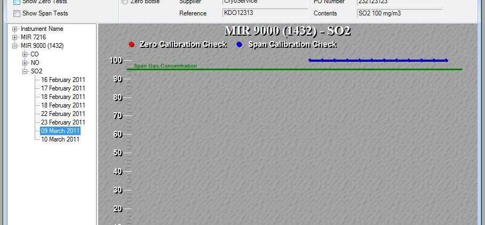The height and width of the screenshot is (225, 485).
Task: Click the Reference label text
Action: pyautogui.click(x=193, y=13)
